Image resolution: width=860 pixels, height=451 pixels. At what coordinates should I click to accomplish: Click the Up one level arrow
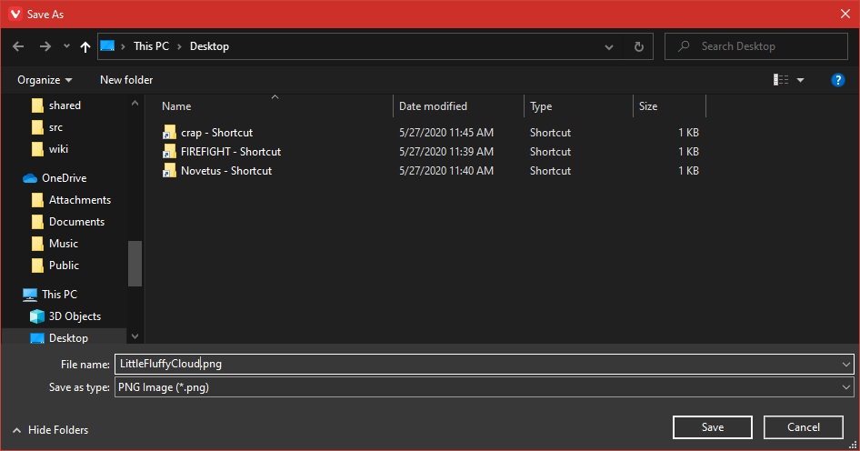[x=85, y=46]
